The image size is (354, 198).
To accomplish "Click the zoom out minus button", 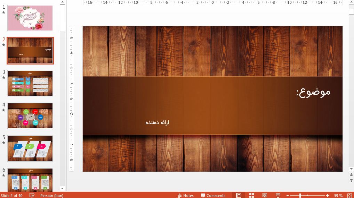I will coord(287,196).
